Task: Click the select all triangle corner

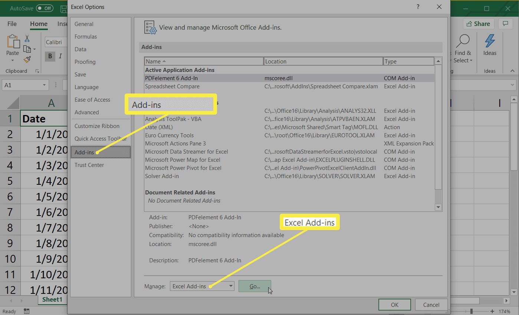Action: (13, 103)
